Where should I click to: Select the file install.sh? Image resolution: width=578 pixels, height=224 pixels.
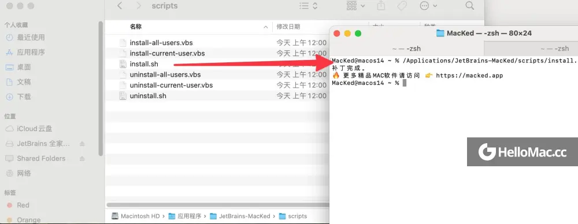pos(144,64)
